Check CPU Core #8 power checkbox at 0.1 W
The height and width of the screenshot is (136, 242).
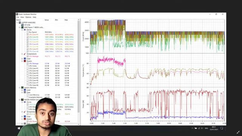pyautogui.click(x=28, y=85)
